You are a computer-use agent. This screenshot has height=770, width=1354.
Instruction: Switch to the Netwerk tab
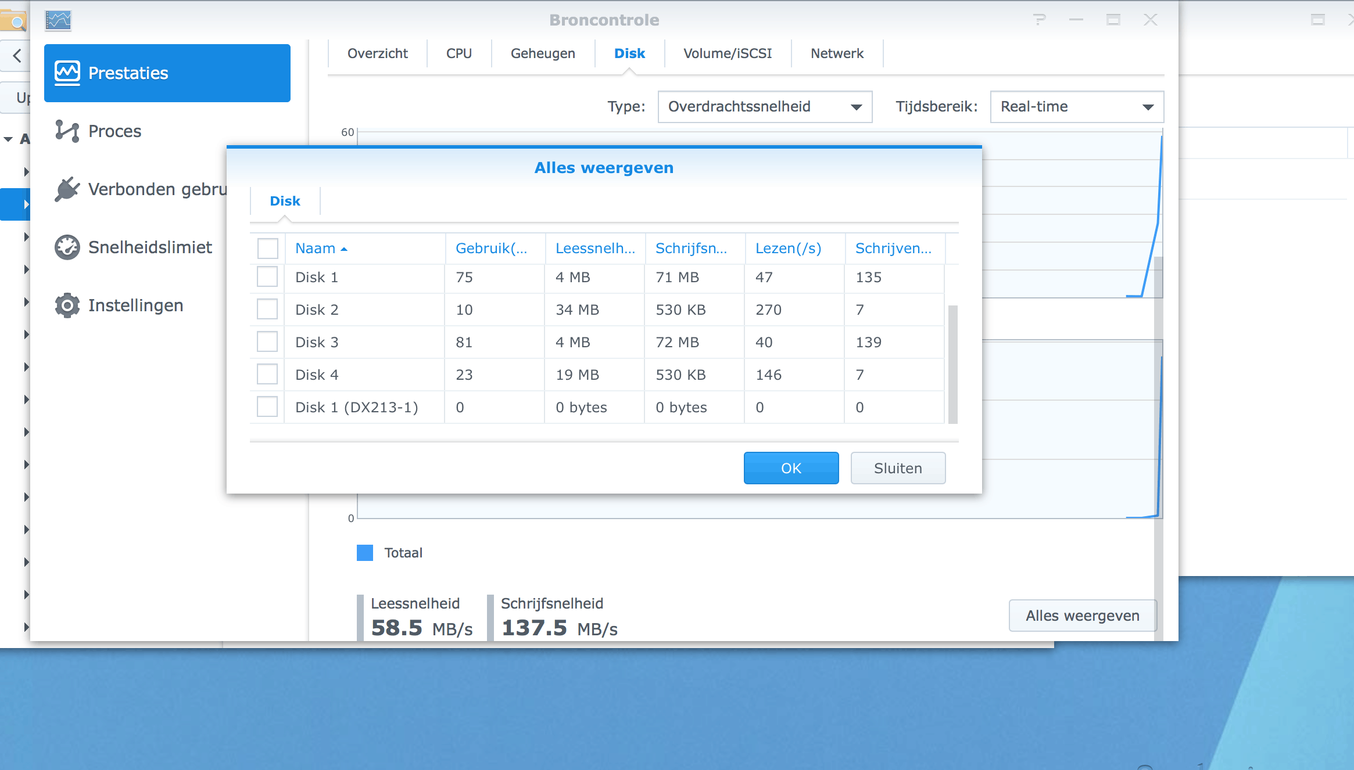pos(837,53)
